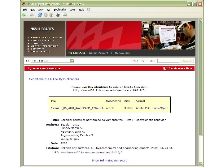The image size is (223, 167).
Task: Open Library Information sidebar link
Action: (x=45, y=46)
